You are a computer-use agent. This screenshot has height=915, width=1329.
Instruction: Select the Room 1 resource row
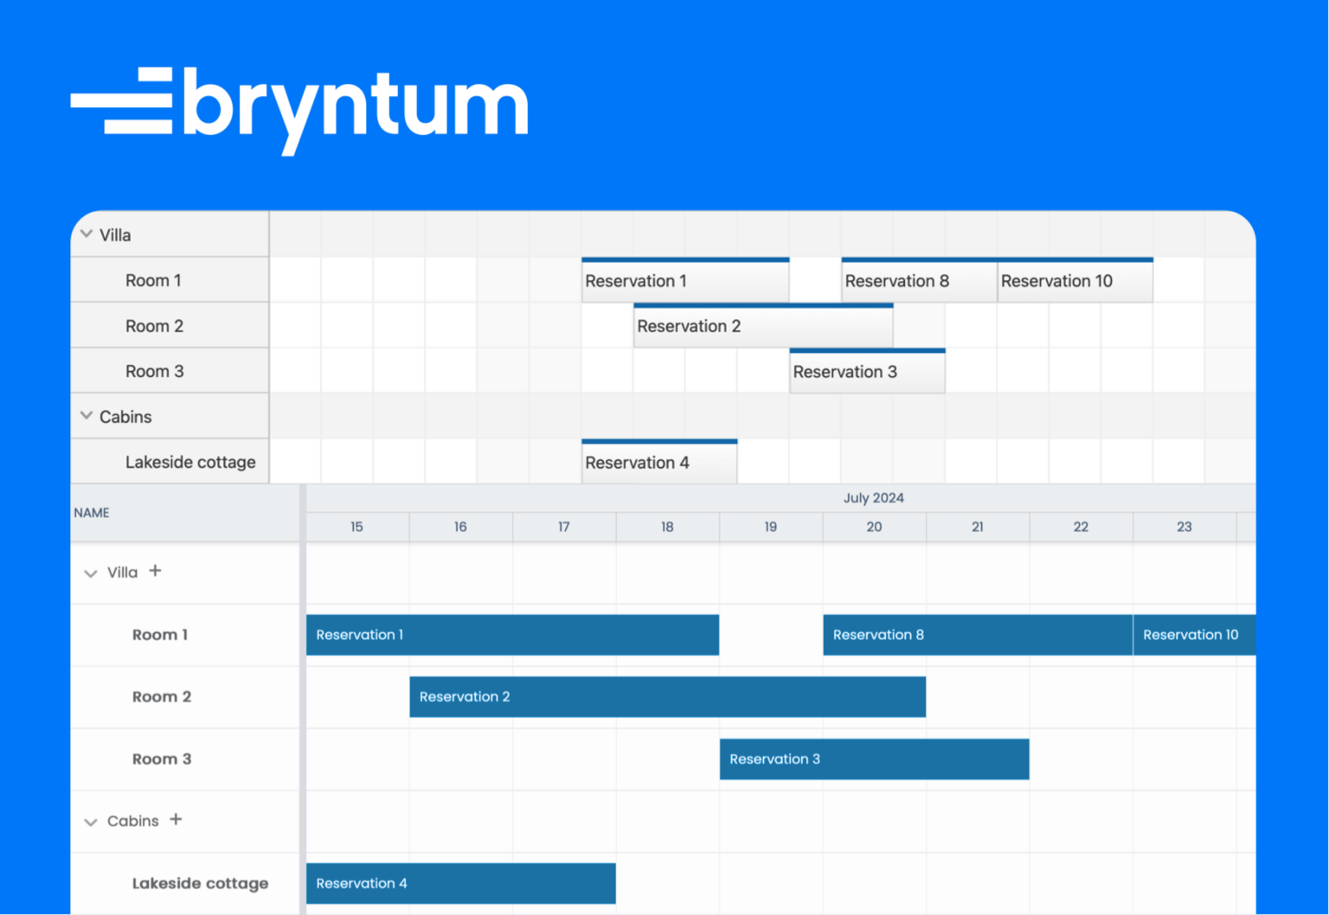pyautogui.click(x=160, y=634)
